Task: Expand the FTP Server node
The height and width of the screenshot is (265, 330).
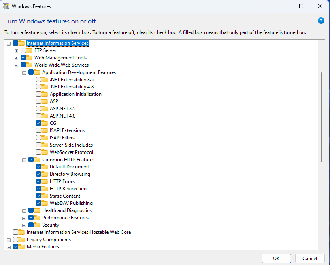Action: [x=16, y=51]
